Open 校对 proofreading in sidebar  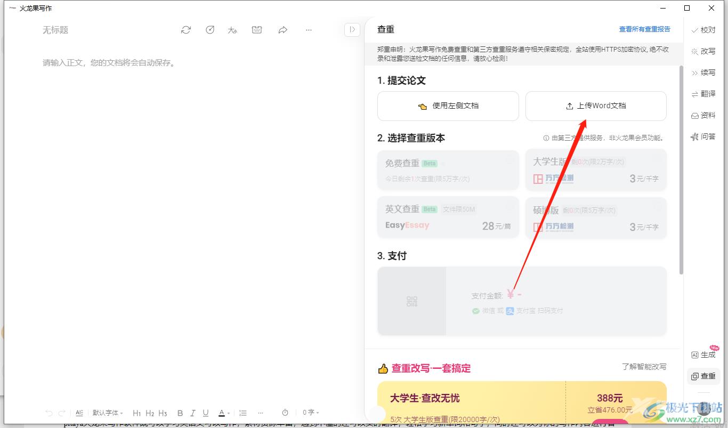pyautogui.click(x=703, y=30)
